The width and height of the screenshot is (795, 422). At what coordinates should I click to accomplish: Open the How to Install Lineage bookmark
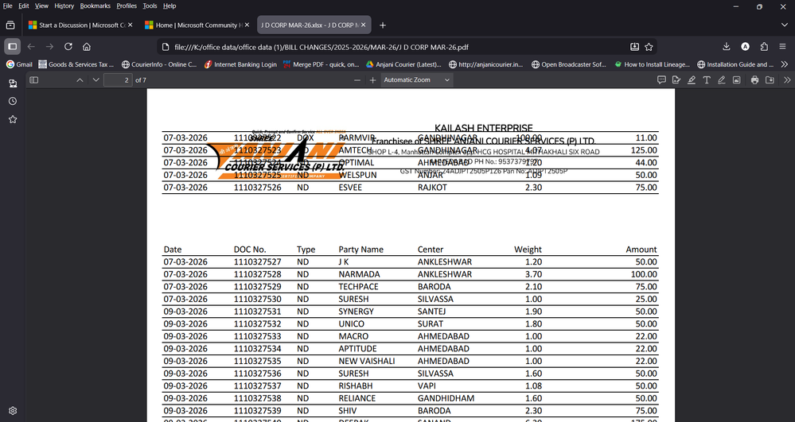coord(652,64)
